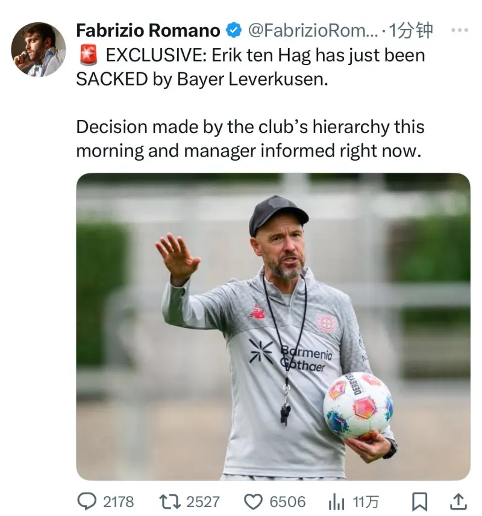Click the 1分钟 timestamp

[x=411, y=30]
